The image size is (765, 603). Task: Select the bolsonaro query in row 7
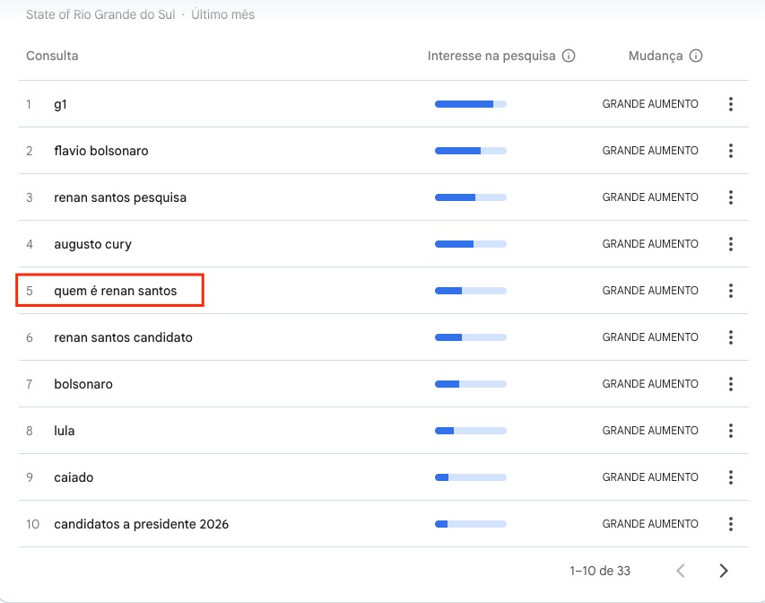(x=83, y=384)
